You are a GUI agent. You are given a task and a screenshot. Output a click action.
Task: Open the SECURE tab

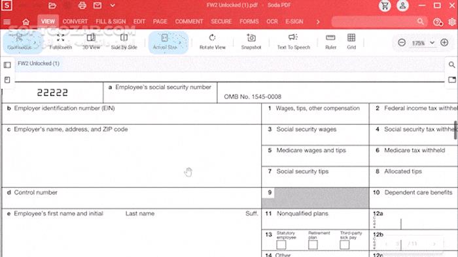pos(221,22)
